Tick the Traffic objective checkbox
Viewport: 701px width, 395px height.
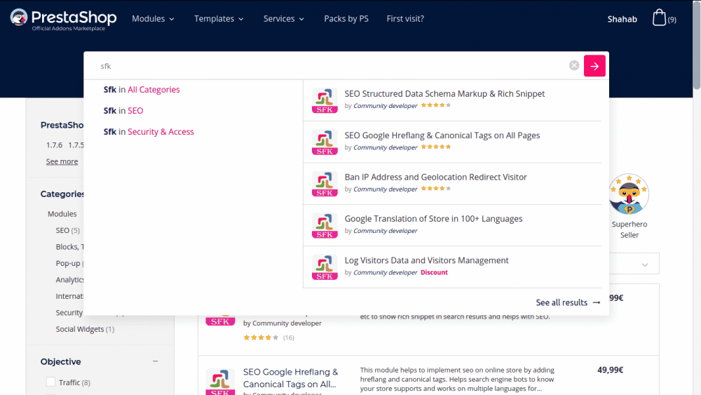(x=50, y=382)
